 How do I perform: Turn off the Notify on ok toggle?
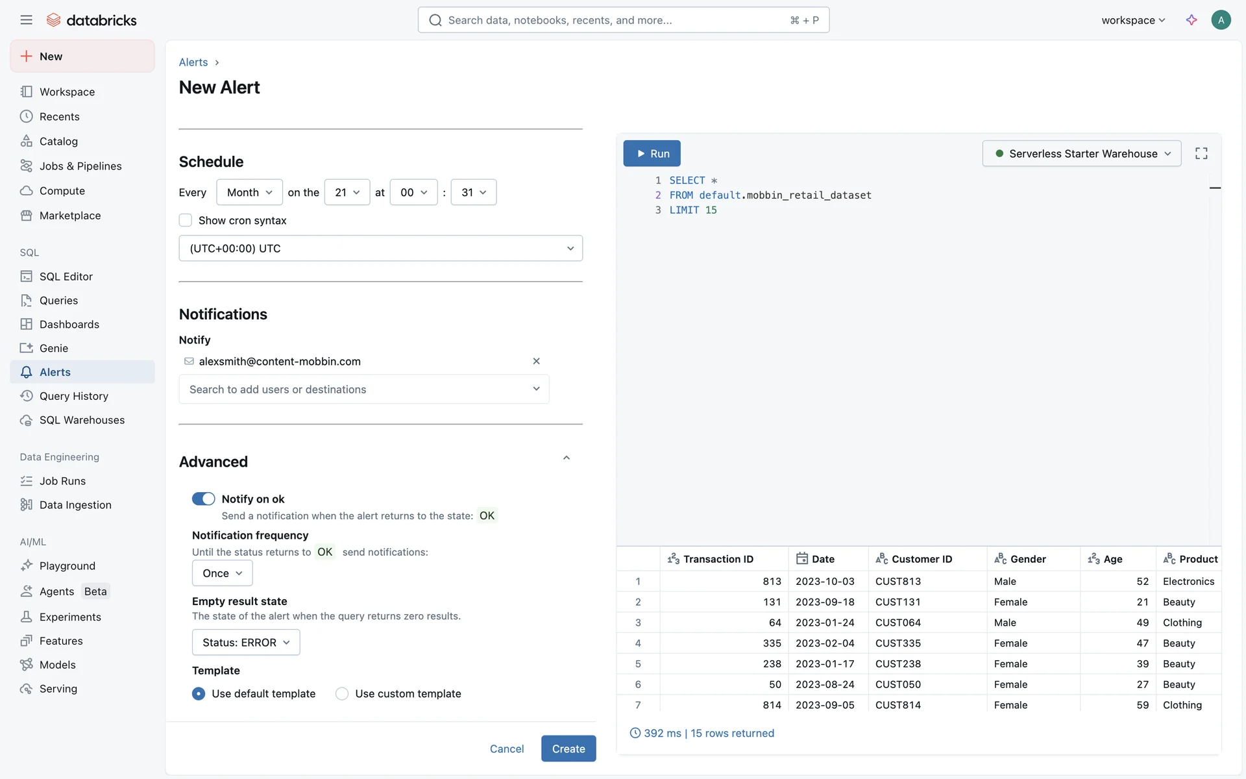coord(203,499)
